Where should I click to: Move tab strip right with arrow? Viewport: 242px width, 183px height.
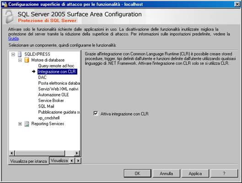[78, 161]
